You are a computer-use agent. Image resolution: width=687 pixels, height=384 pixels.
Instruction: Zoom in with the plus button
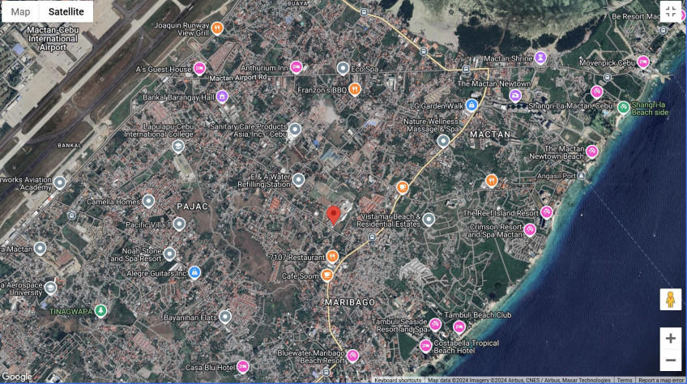tap(670, 339)
